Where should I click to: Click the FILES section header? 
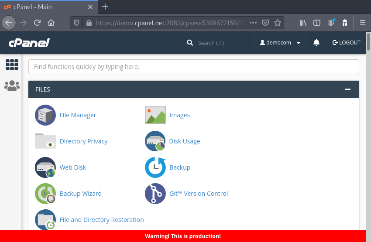coord(193,89)
